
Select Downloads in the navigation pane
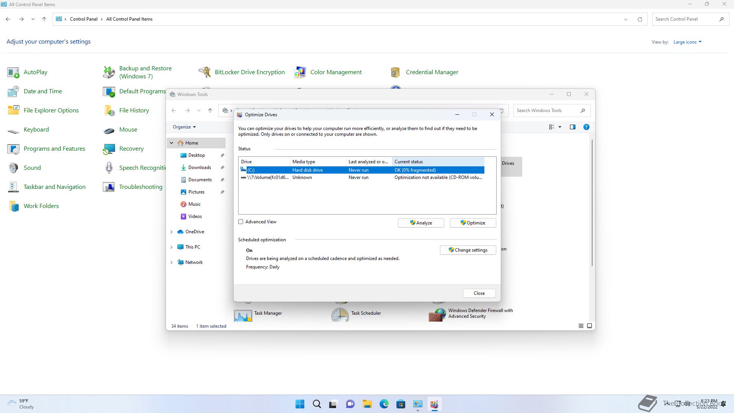199,167
